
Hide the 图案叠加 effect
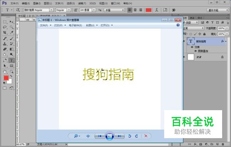click(x=195, y=51)
